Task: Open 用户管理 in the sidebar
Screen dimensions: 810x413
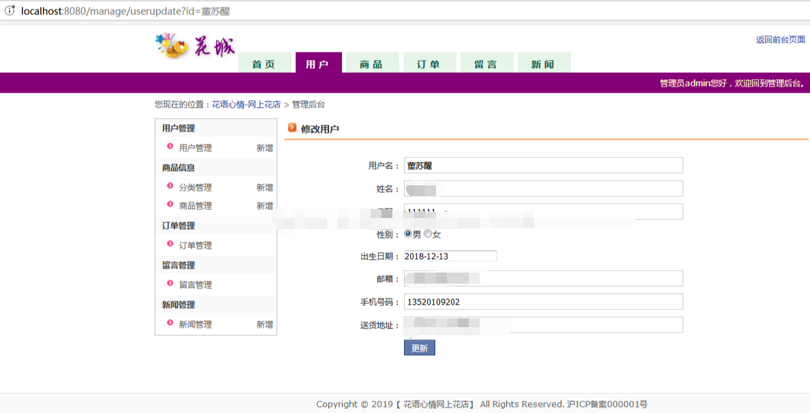Action: (x=196, y=148)
